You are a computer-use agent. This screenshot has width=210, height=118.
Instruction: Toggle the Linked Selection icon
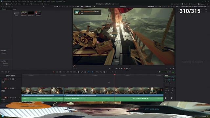82,72
